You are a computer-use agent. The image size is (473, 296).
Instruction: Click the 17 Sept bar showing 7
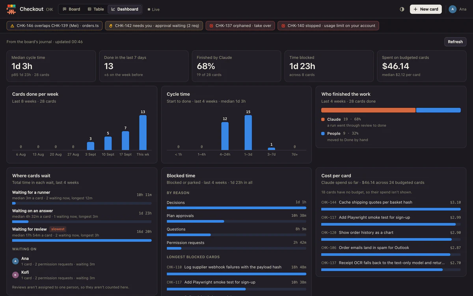tap(125, 141)
